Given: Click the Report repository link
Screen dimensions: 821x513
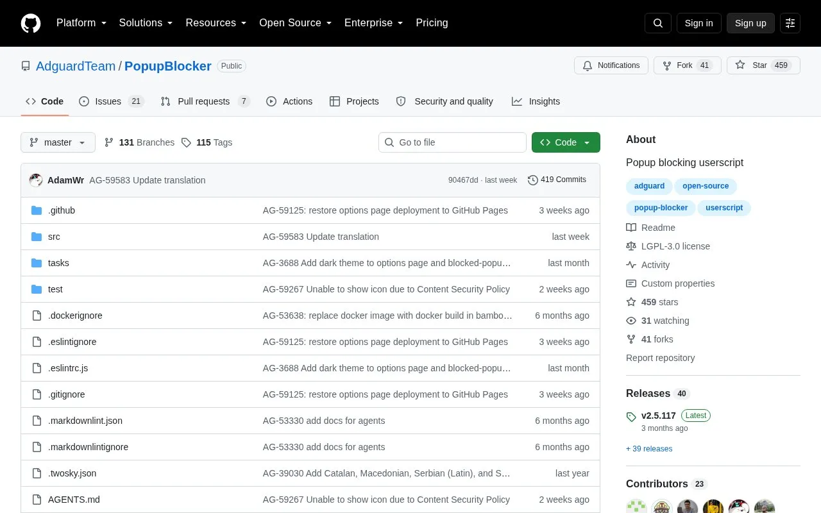Looking at the screenshot, I should 660,358.
